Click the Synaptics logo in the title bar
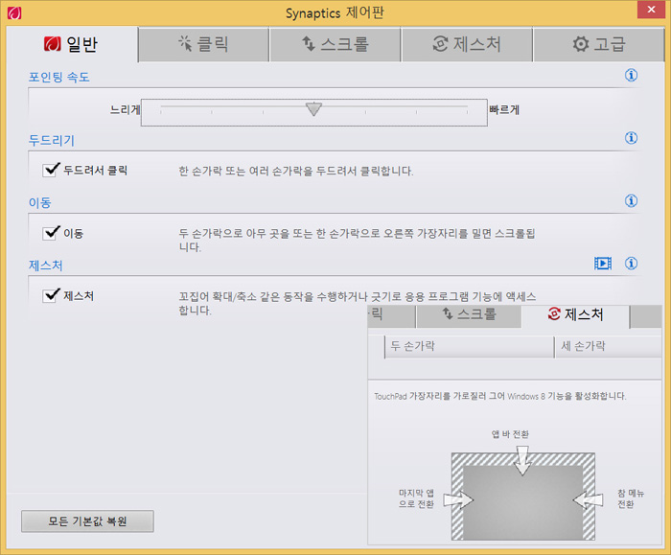This screenshot has height=555, width=671. click(13, 13)
